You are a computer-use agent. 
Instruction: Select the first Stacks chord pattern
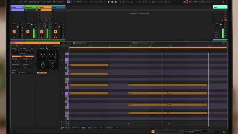coord(44,55)
